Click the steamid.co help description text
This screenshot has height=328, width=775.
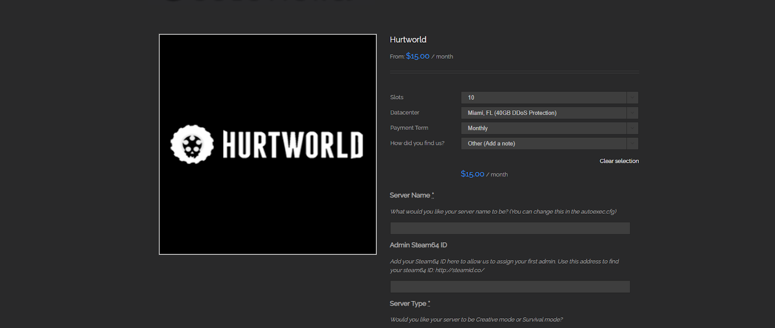[x=504, y=266]
